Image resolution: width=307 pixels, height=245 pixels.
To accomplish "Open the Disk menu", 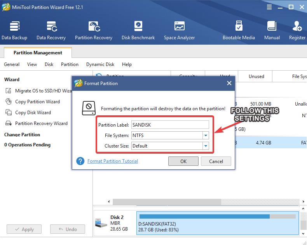I will pos(49,64).
